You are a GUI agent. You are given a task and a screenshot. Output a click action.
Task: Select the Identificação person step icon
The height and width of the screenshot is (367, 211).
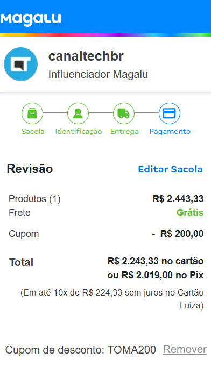click(78, 113)
